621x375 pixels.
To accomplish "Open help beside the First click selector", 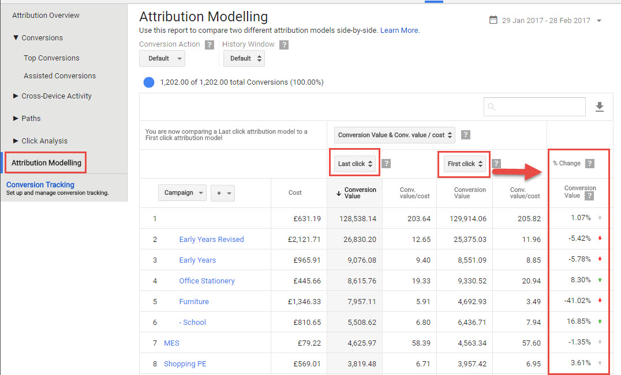I will coord(496,164).
